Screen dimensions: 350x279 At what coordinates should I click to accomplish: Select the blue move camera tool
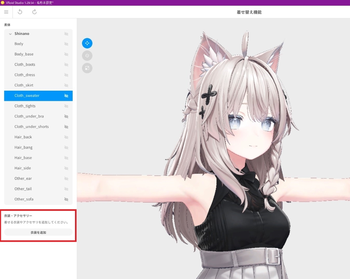pyautogui.click(x=87, y=43)
